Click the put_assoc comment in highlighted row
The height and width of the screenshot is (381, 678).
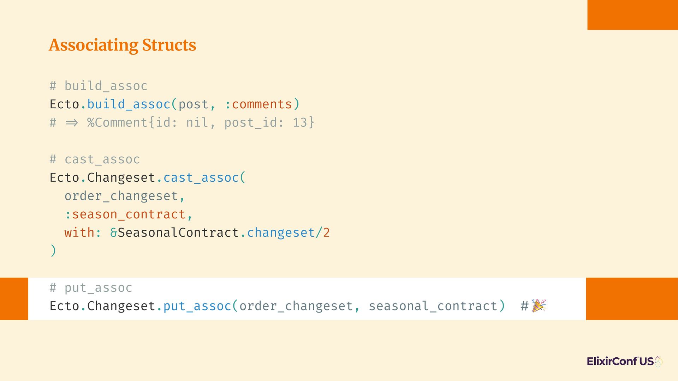click(91, 288)
